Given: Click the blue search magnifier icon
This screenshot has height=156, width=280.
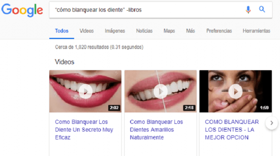Looking at the screenshot, I should pyautogui.click(x=262, y=9).
